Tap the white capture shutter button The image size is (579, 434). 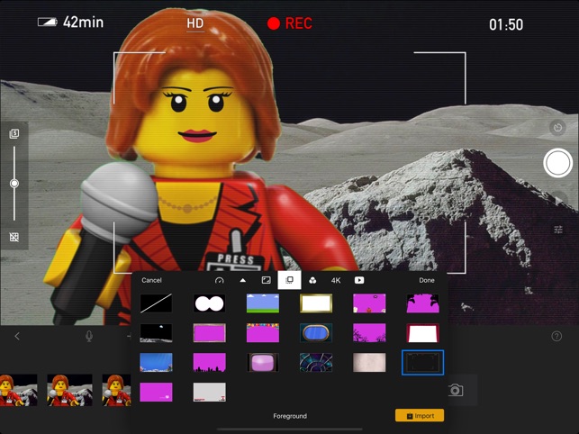pyautogui.click(x=557, y=163)
